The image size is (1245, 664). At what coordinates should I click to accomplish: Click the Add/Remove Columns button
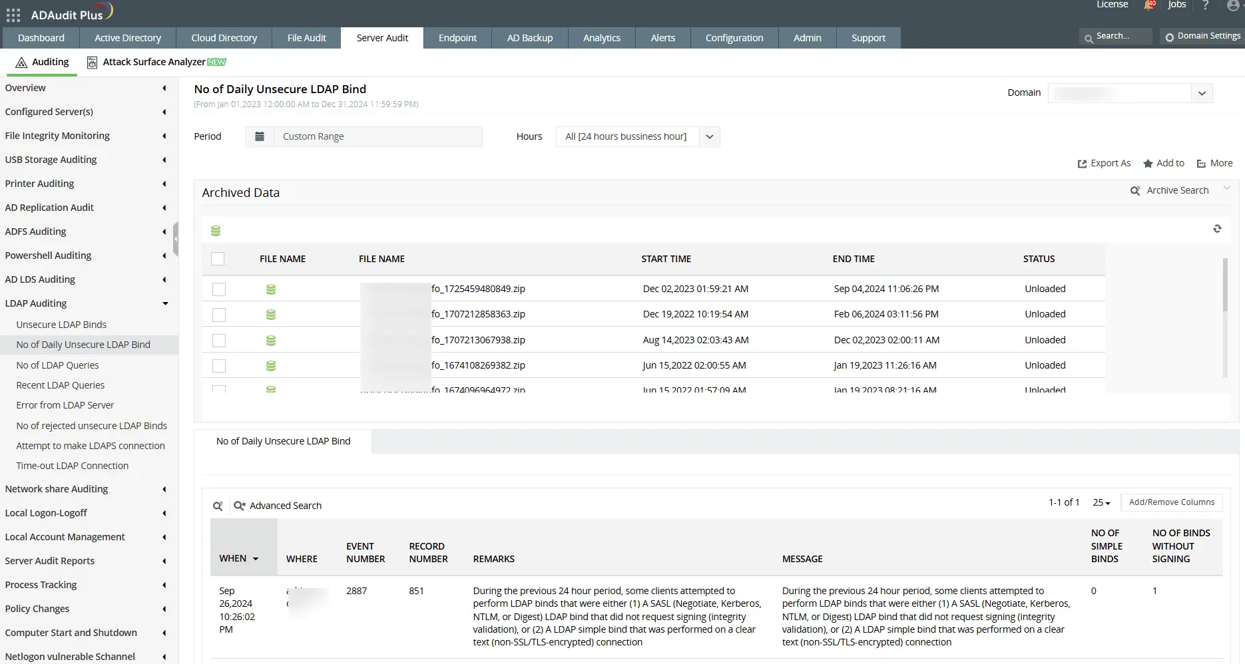click(x=1172, y=502)
